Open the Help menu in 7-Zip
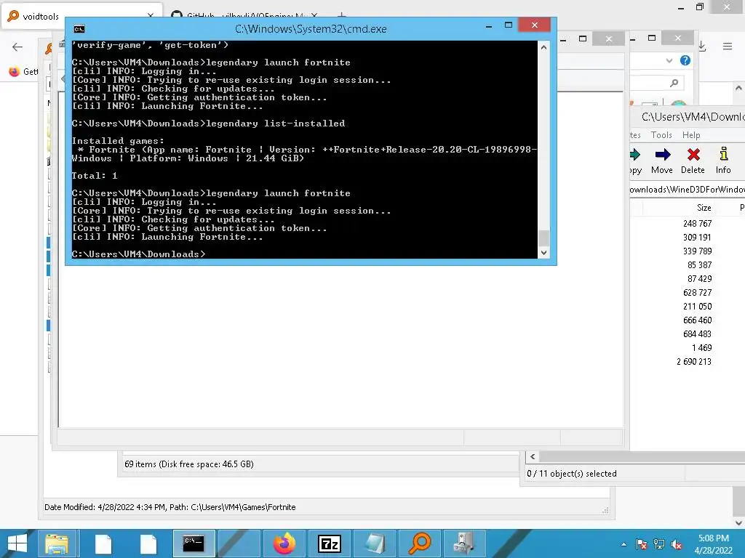745x558 pixels. coord(691,134)
